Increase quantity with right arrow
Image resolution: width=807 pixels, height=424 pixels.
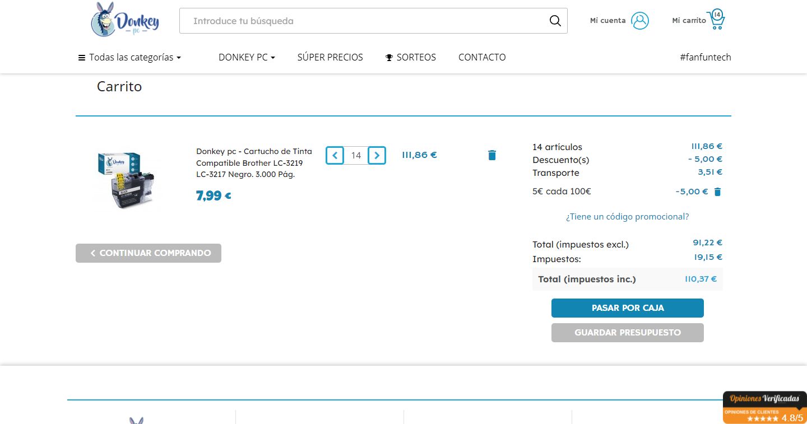[377, 155]
